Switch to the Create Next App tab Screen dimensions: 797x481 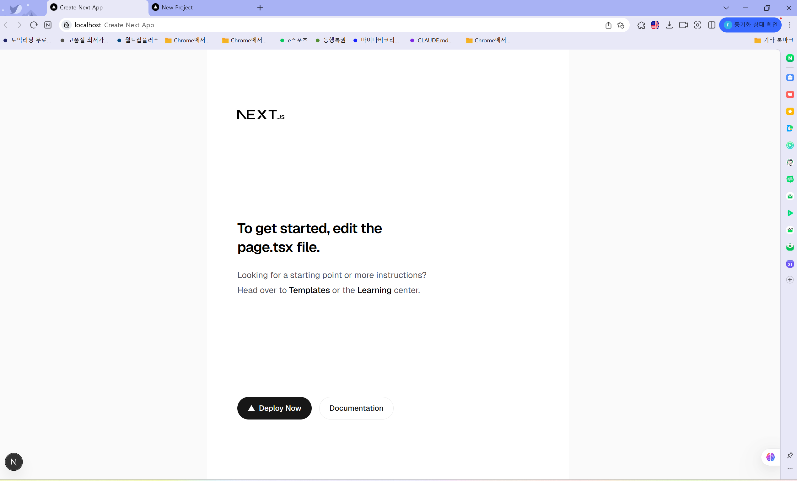coord(97,8)
